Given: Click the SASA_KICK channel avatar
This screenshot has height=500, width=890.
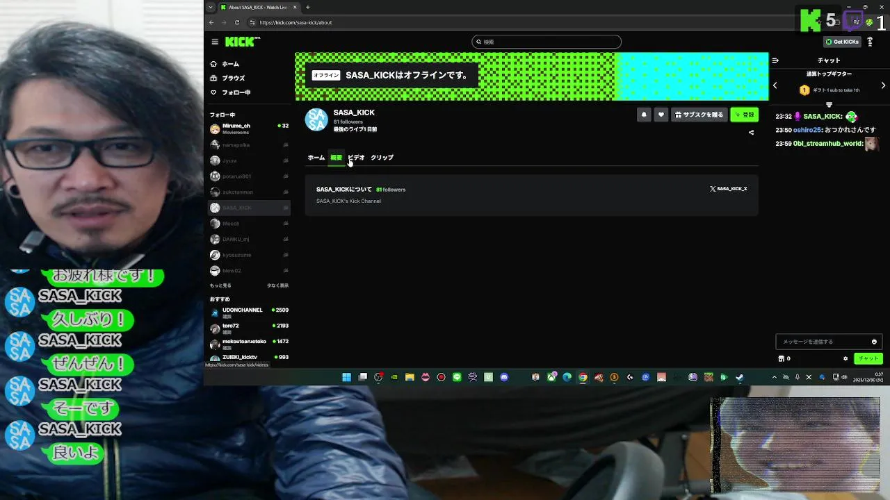Looking at the screenshot, I should point(316,119).
